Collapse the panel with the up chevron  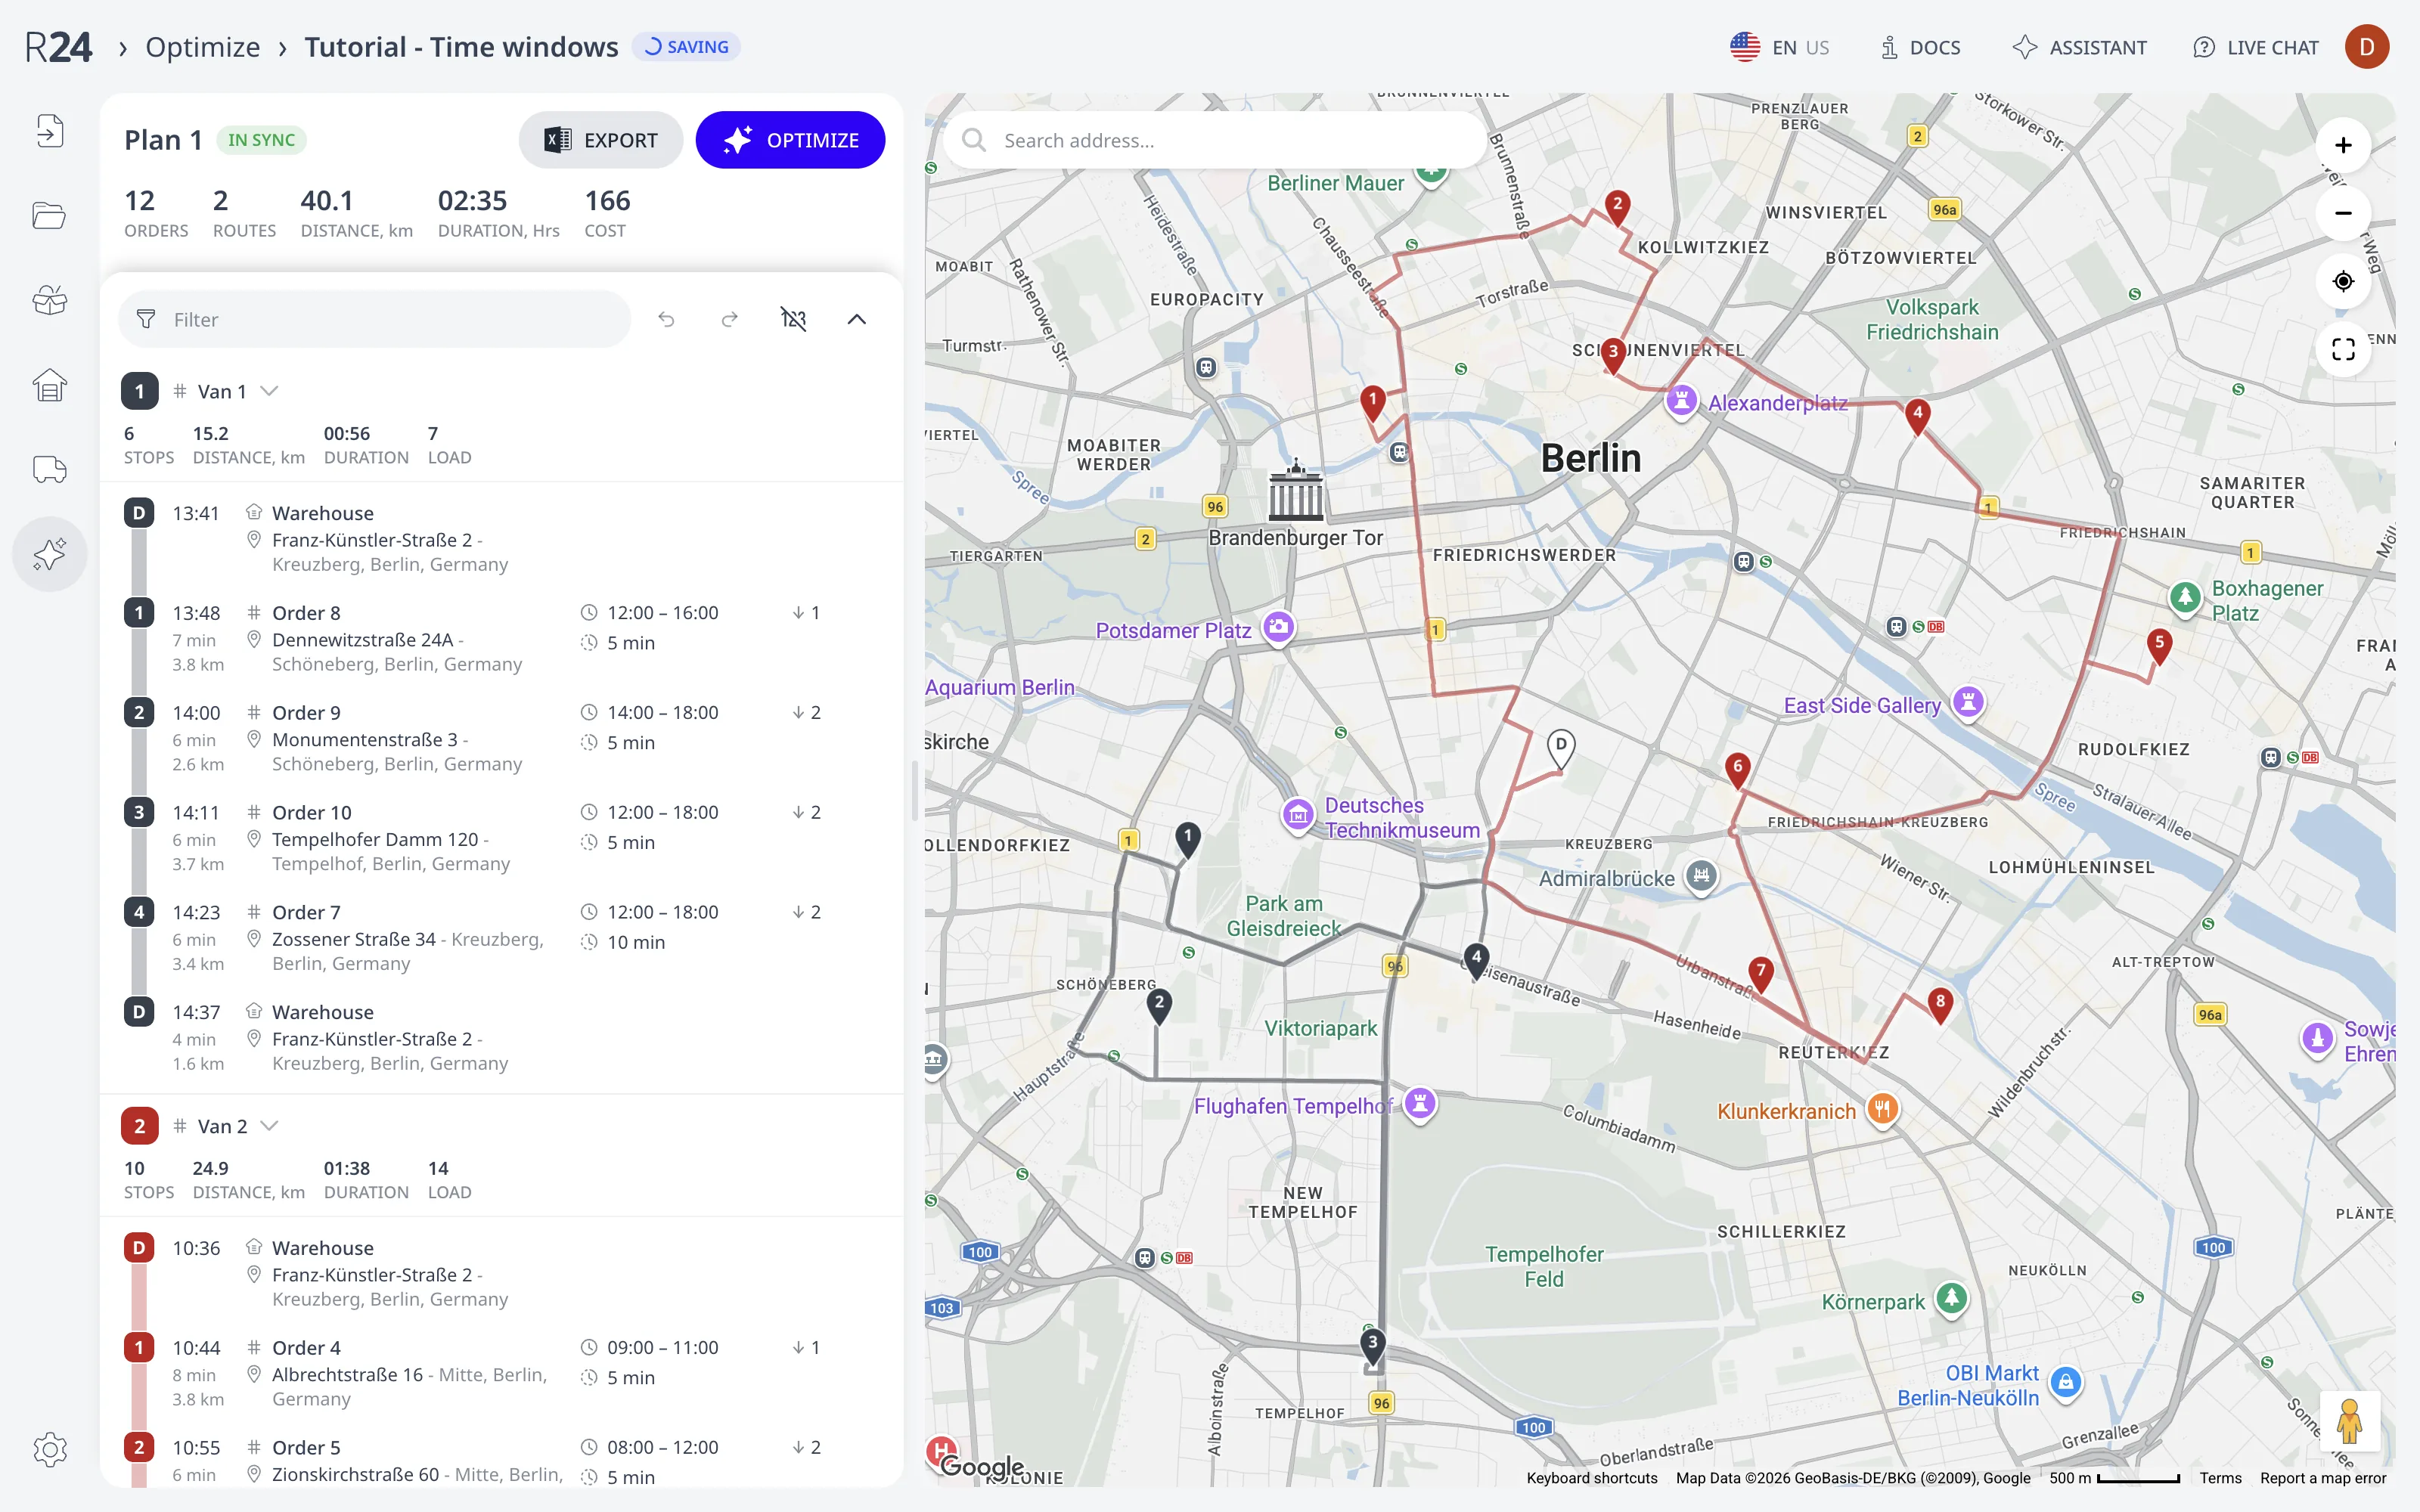click(857, 319)
